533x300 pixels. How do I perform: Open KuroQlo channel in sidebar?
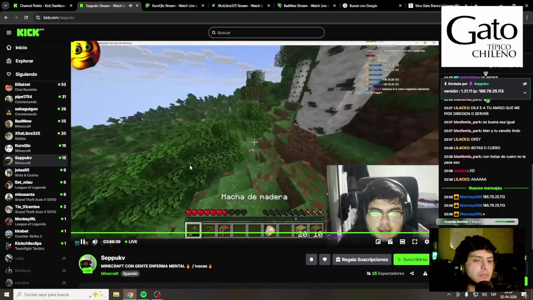tap(35, 148)
